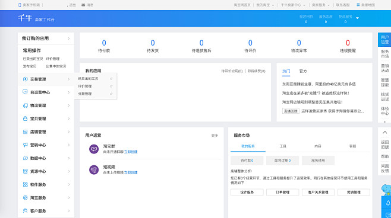391x218 pixels.
Task: Click the 短视频 purple icon
Action: tap(94, 170)
